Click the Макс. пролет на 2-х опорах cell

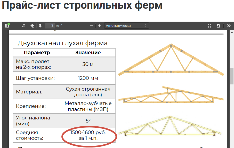(x=37, y=64)
